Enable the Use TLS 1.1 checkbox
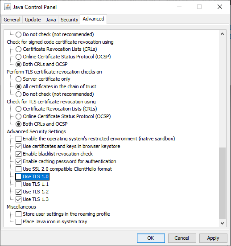Screen dimensions: 231x246 point(18,184)
